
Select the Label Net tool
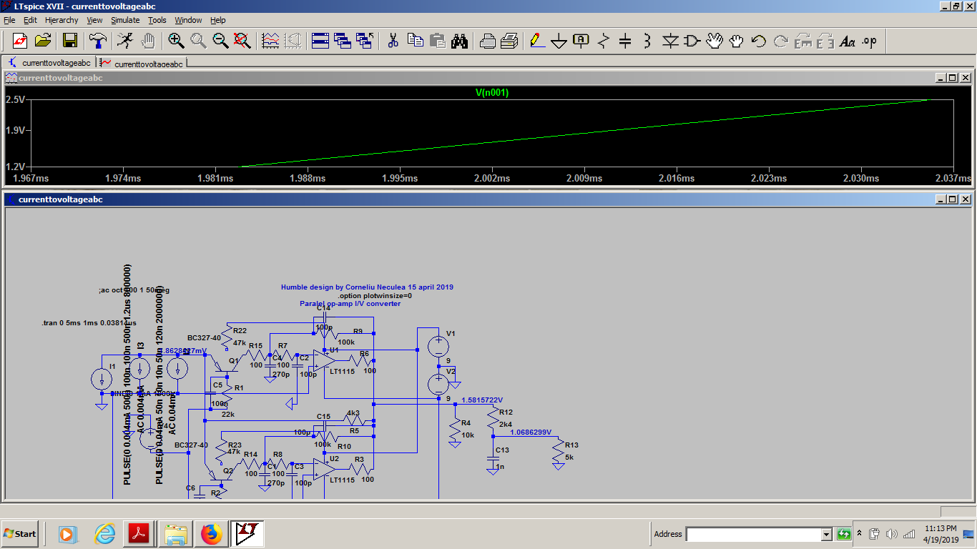(581, 41)
